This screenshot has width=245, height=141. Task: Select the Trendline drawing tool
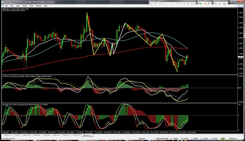point(176,4)
